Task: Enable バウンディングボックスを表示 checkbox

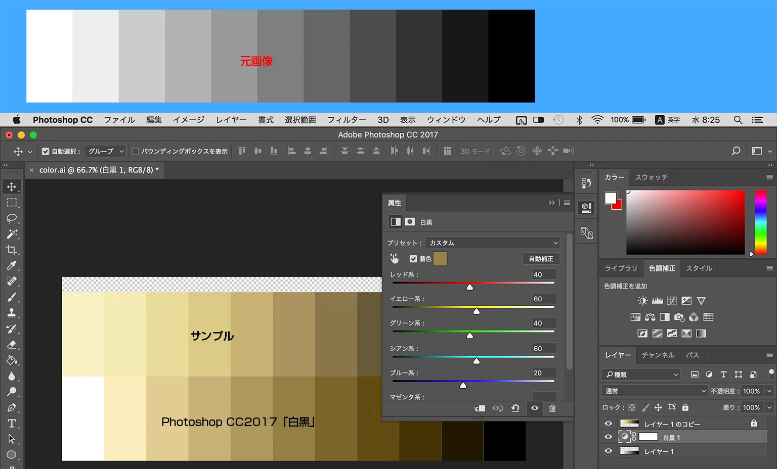Action: (135, 151)
